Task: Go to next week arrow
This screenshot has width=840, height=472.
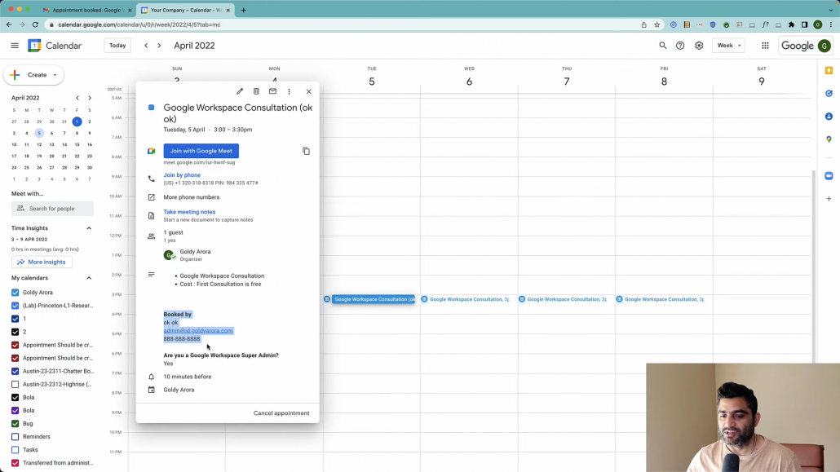Action: click(x=159, y=46)
